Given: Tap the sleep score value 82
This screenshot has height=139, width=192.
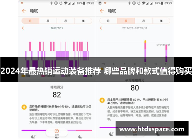Looking at the screenshot, I should 57,95.
